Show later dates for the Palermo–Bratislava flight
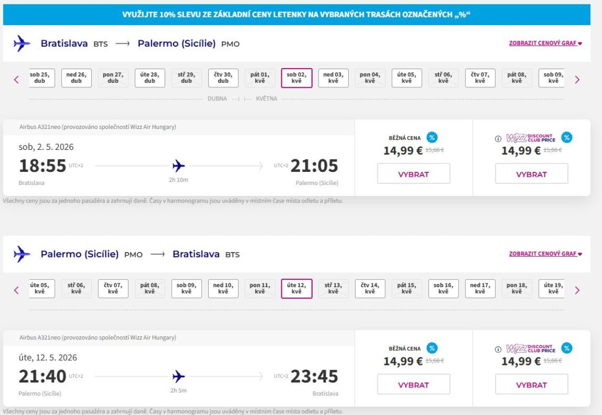This screenshot has width=602, height=415. click(x=577, y=290)
